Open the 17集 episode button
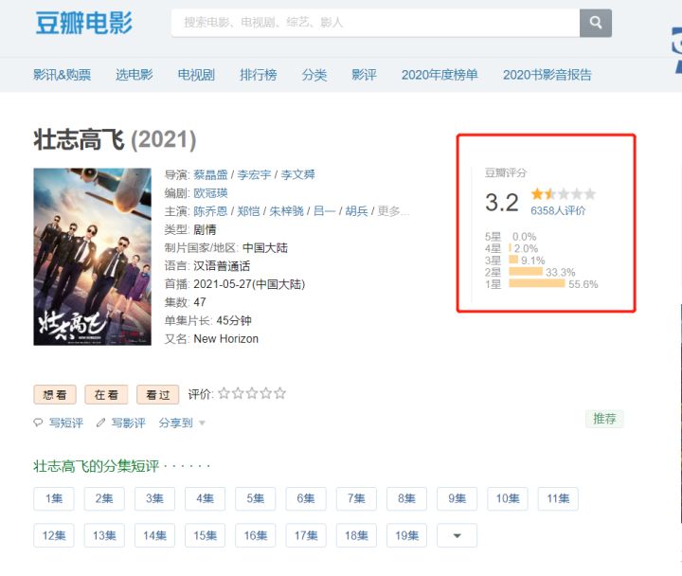This screenshot has width=682, height=576. click(306, 535)
